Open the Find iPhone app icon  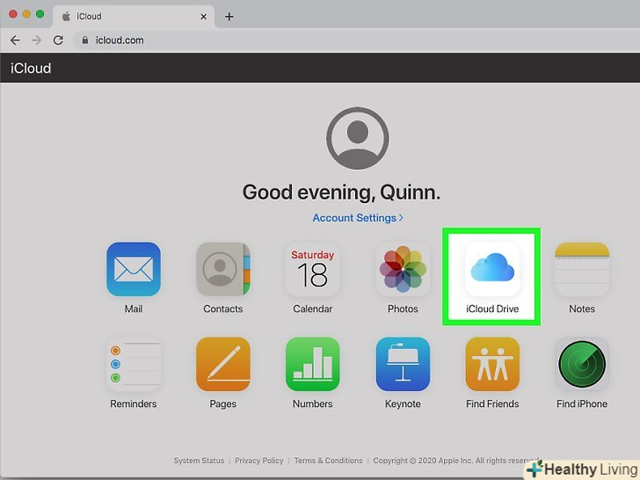[582, 364]
